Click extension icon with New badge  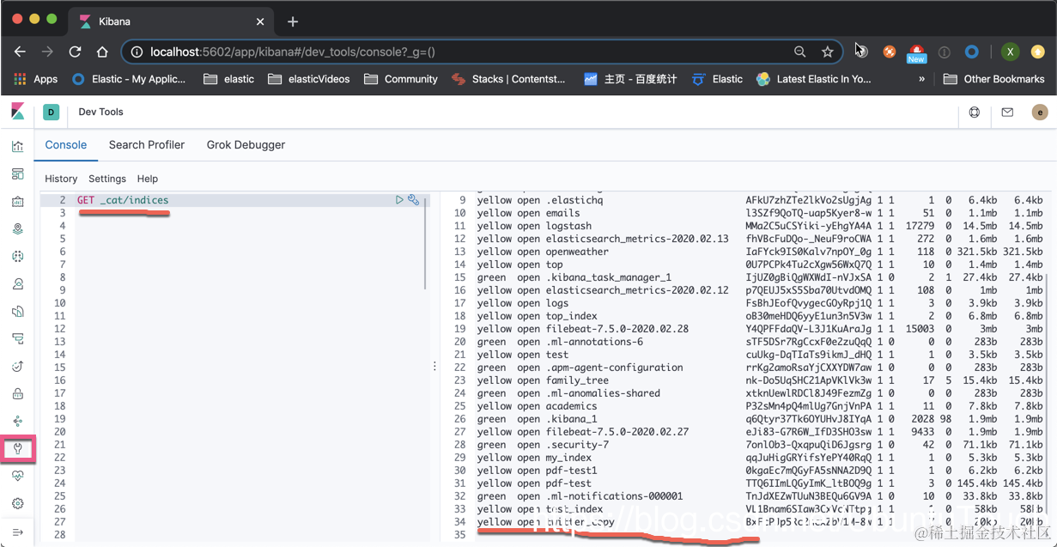(916, 52)
